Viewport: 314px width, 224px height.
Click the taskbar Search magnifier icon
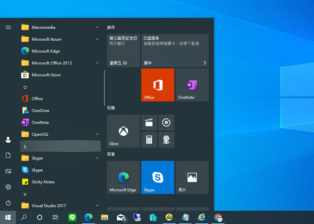(24, 218)
